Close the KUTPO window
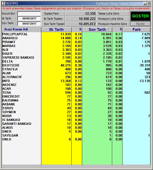The width and height of the screenshot is (153, 170). coord(149,3)
